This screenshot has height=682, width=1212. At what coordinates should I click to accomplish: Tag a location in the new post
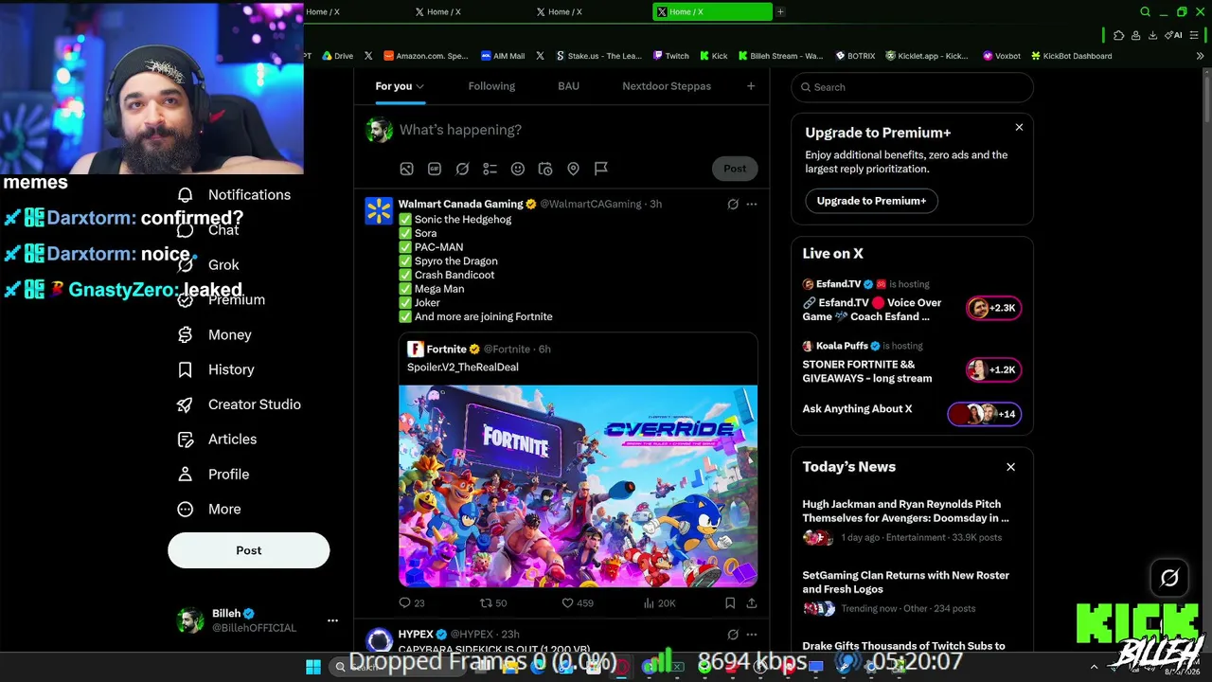pos(573,169)
